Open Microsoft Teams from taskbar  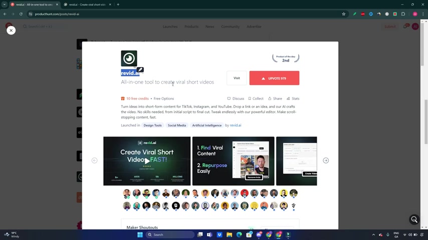click(x=209, y=234)
